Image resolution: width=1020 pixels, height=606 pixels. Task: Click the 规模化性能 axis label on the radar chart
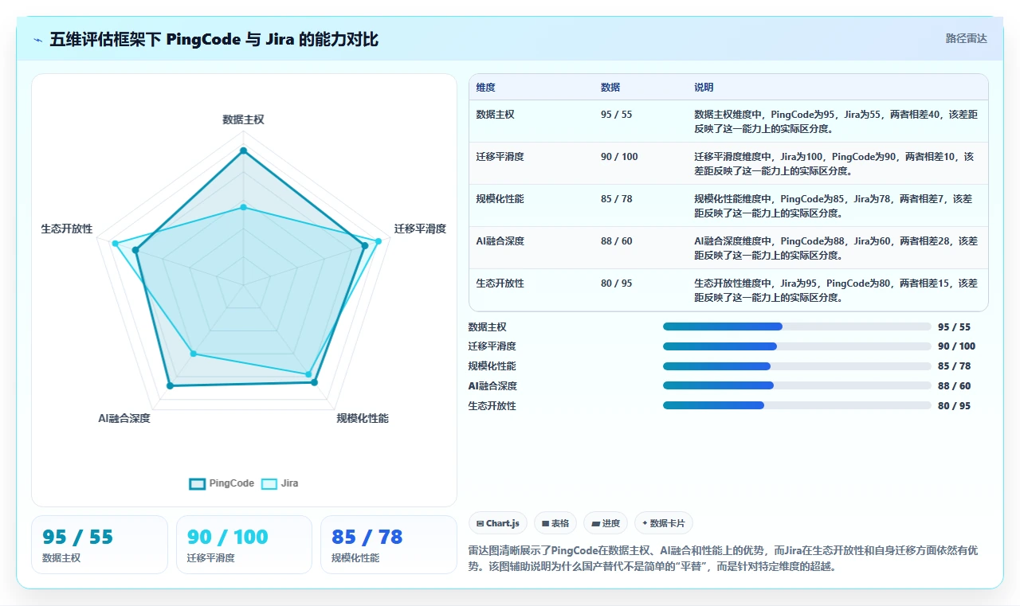tap(363, 418)
